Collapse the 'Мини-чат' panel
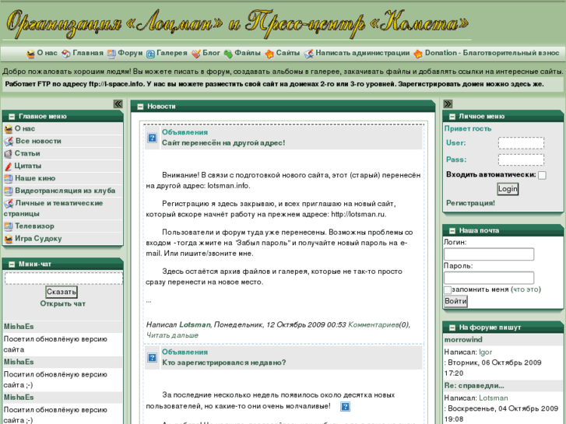The image size is (566, 424). 12,265
